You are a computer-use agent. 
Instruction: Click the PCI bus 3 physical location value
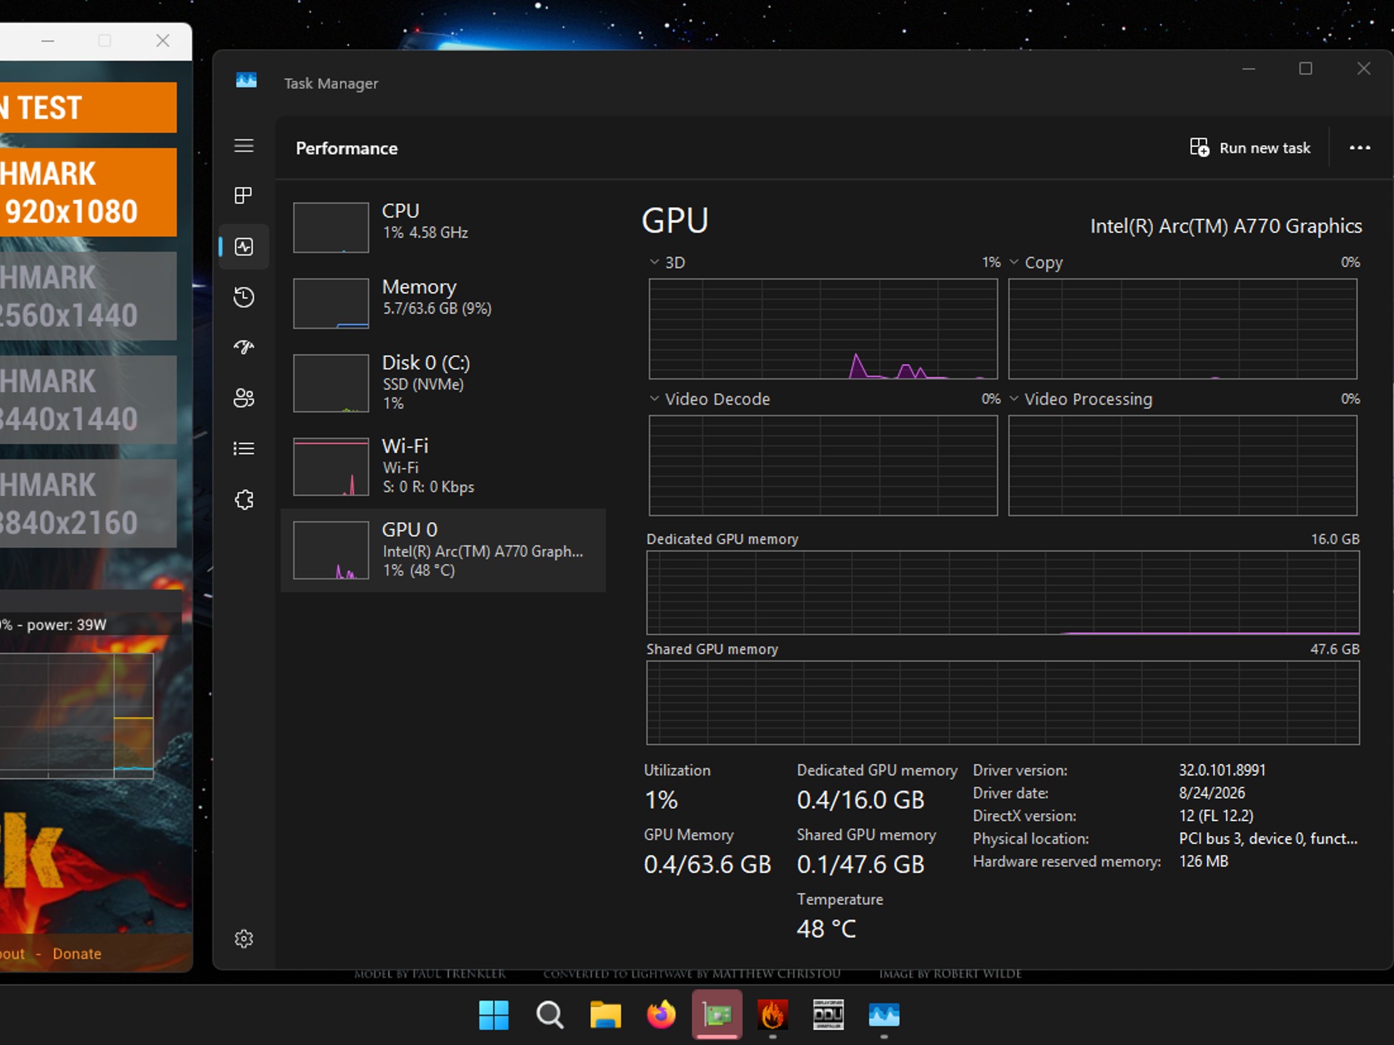(x=1268, y=839)
